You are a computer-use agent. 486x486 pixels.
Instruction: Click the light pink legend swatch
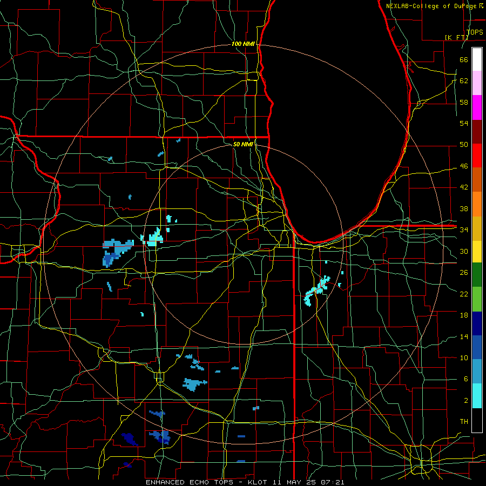click(x=477, y=83)
